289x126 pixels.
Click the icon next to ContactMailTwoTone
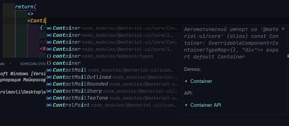click(x=49, y=98)
